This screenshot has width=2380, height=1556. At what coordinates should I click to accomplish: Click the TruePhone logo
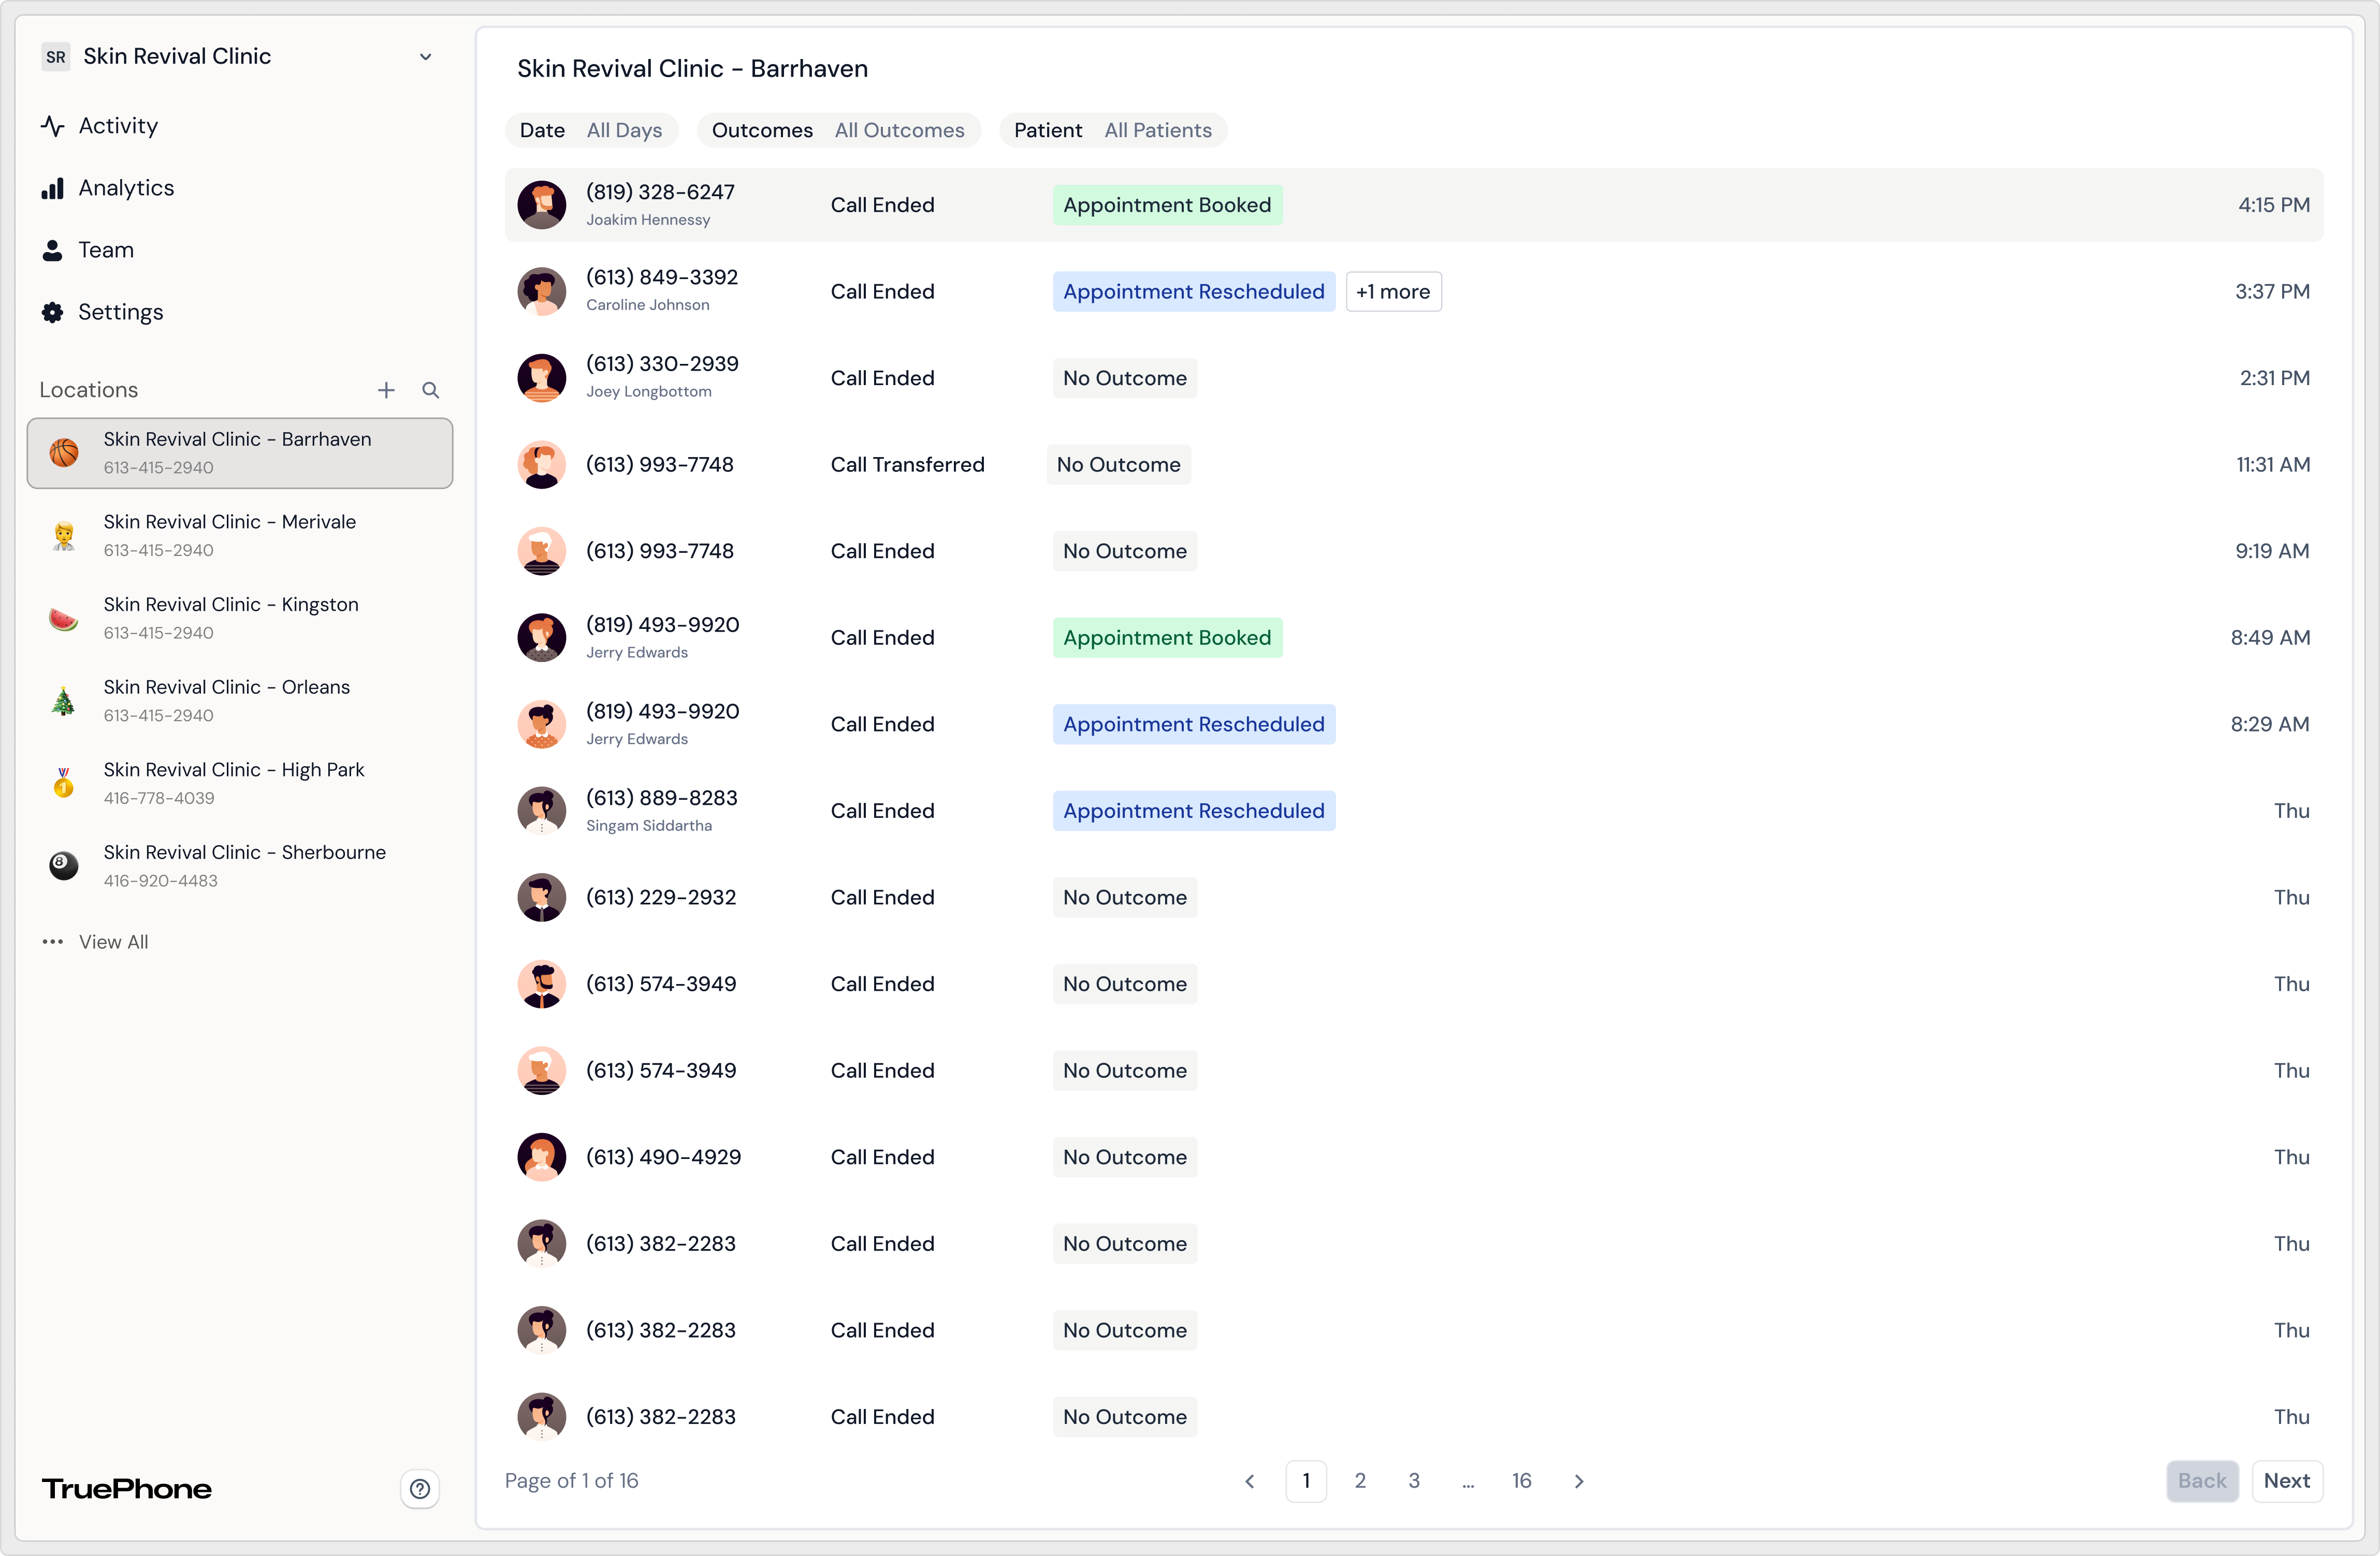(x=127, y=1489)
